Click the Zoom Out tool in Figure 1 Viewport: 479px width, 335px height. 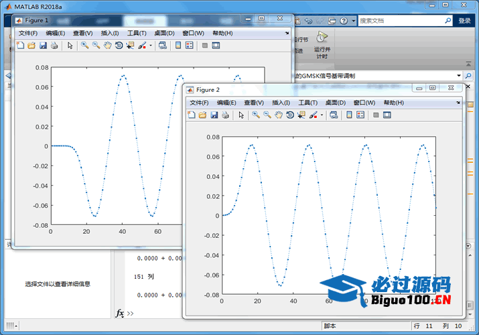96,46
